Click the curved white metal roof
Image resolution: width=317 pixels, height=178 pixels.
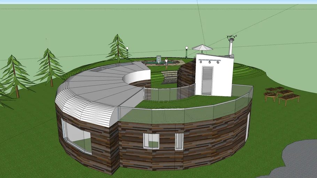click(x=98, y=87)
